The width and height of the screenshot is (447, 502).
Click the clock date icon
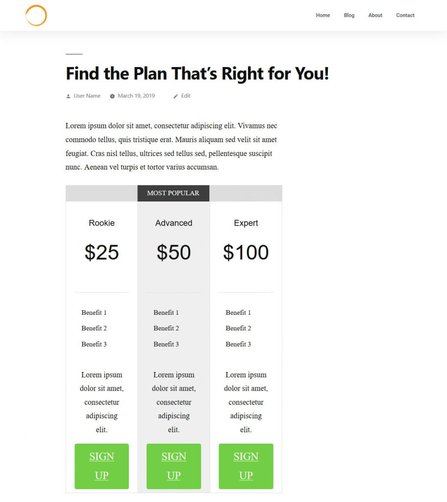[112, 96]
